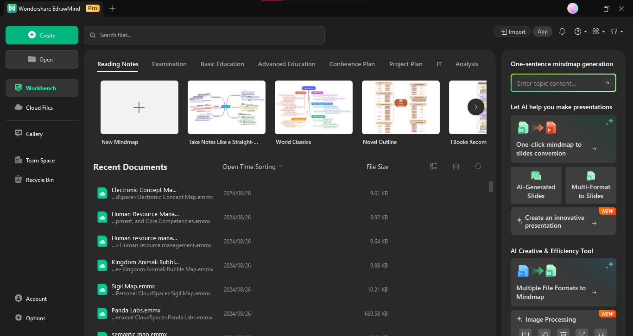
Task: Create a New Mindmap blank thumbnail
Action: [139, 107]
